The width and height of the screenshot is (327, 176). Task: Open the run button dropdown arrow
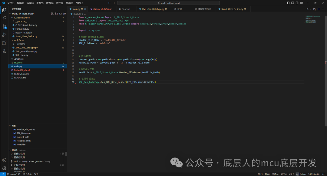point(311,9)
